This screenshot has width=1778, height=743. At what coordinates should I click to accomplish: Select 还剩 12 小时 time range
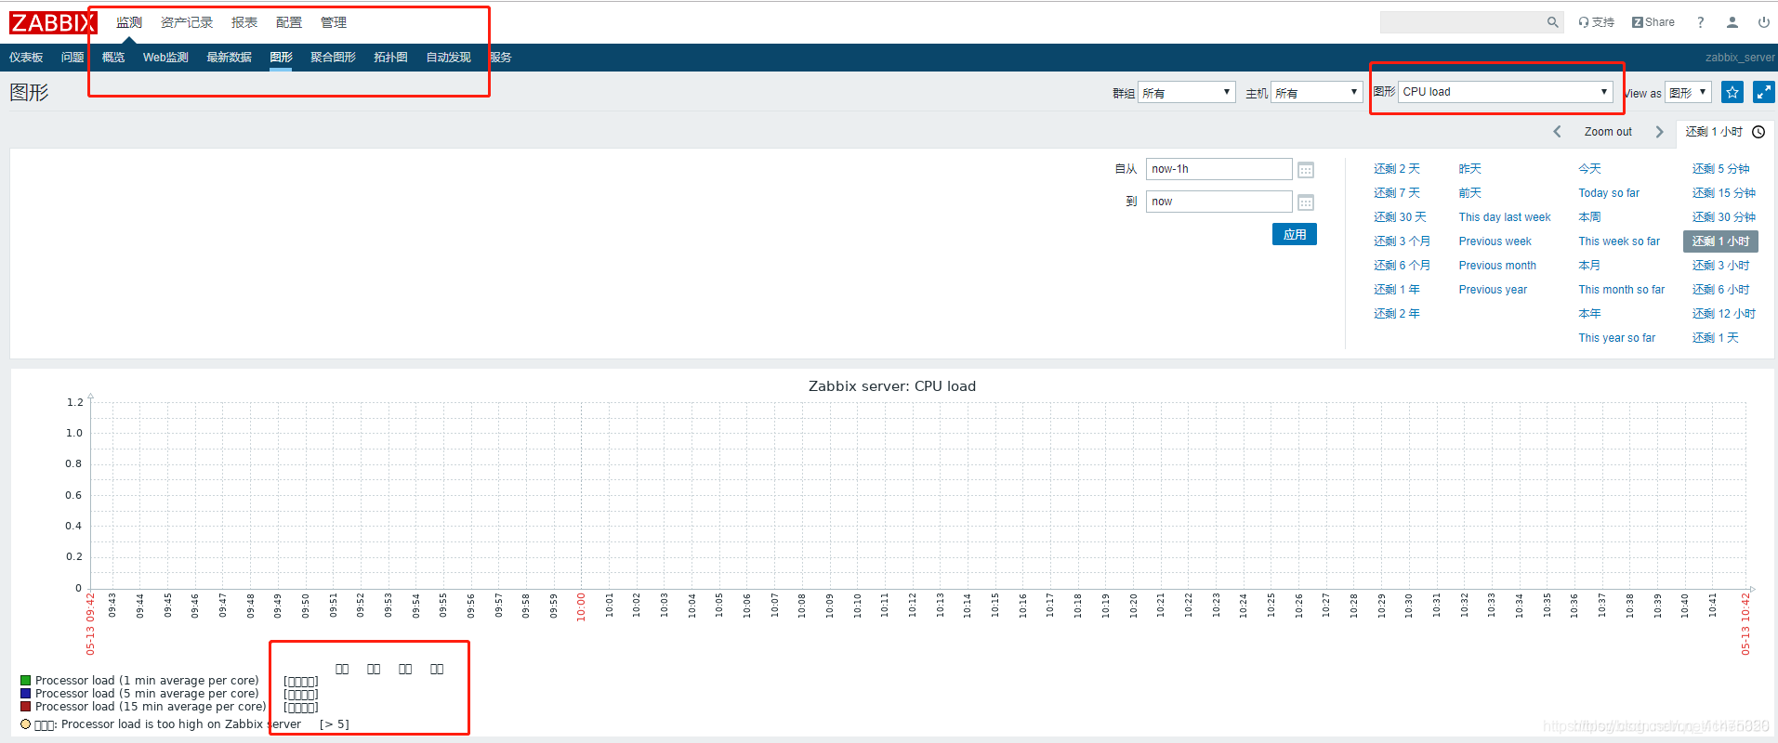coord(1724,314)
